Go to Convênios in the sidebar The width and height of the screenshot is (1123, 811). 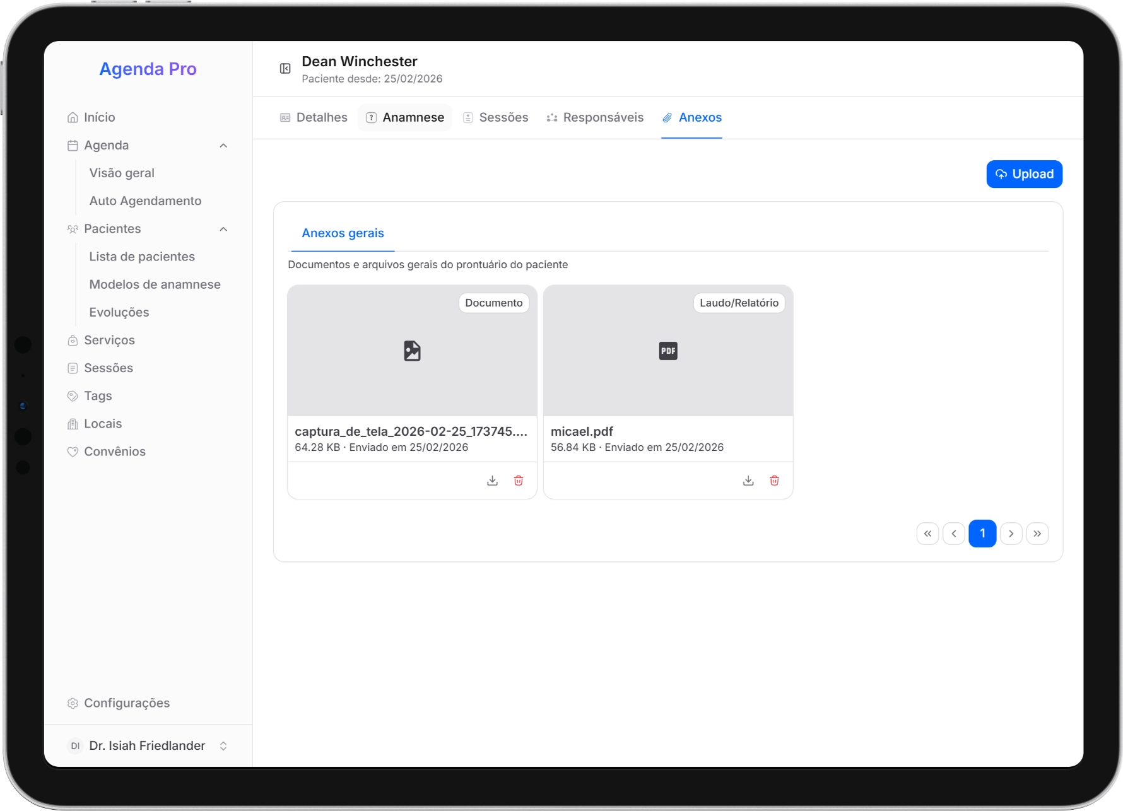[114, 452]
